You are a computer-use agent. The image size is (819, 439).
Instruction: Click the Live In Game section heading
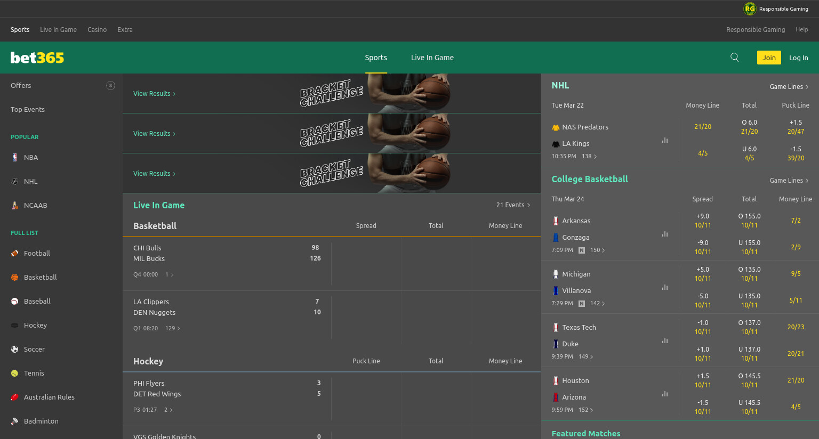159,205
